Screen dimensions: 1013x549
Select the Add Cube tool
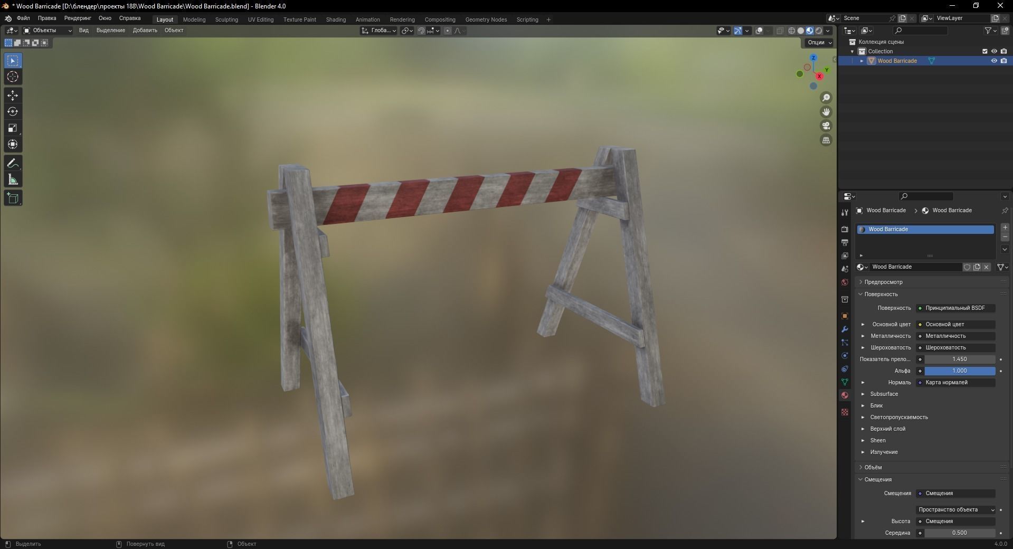[x=13, y=198]
